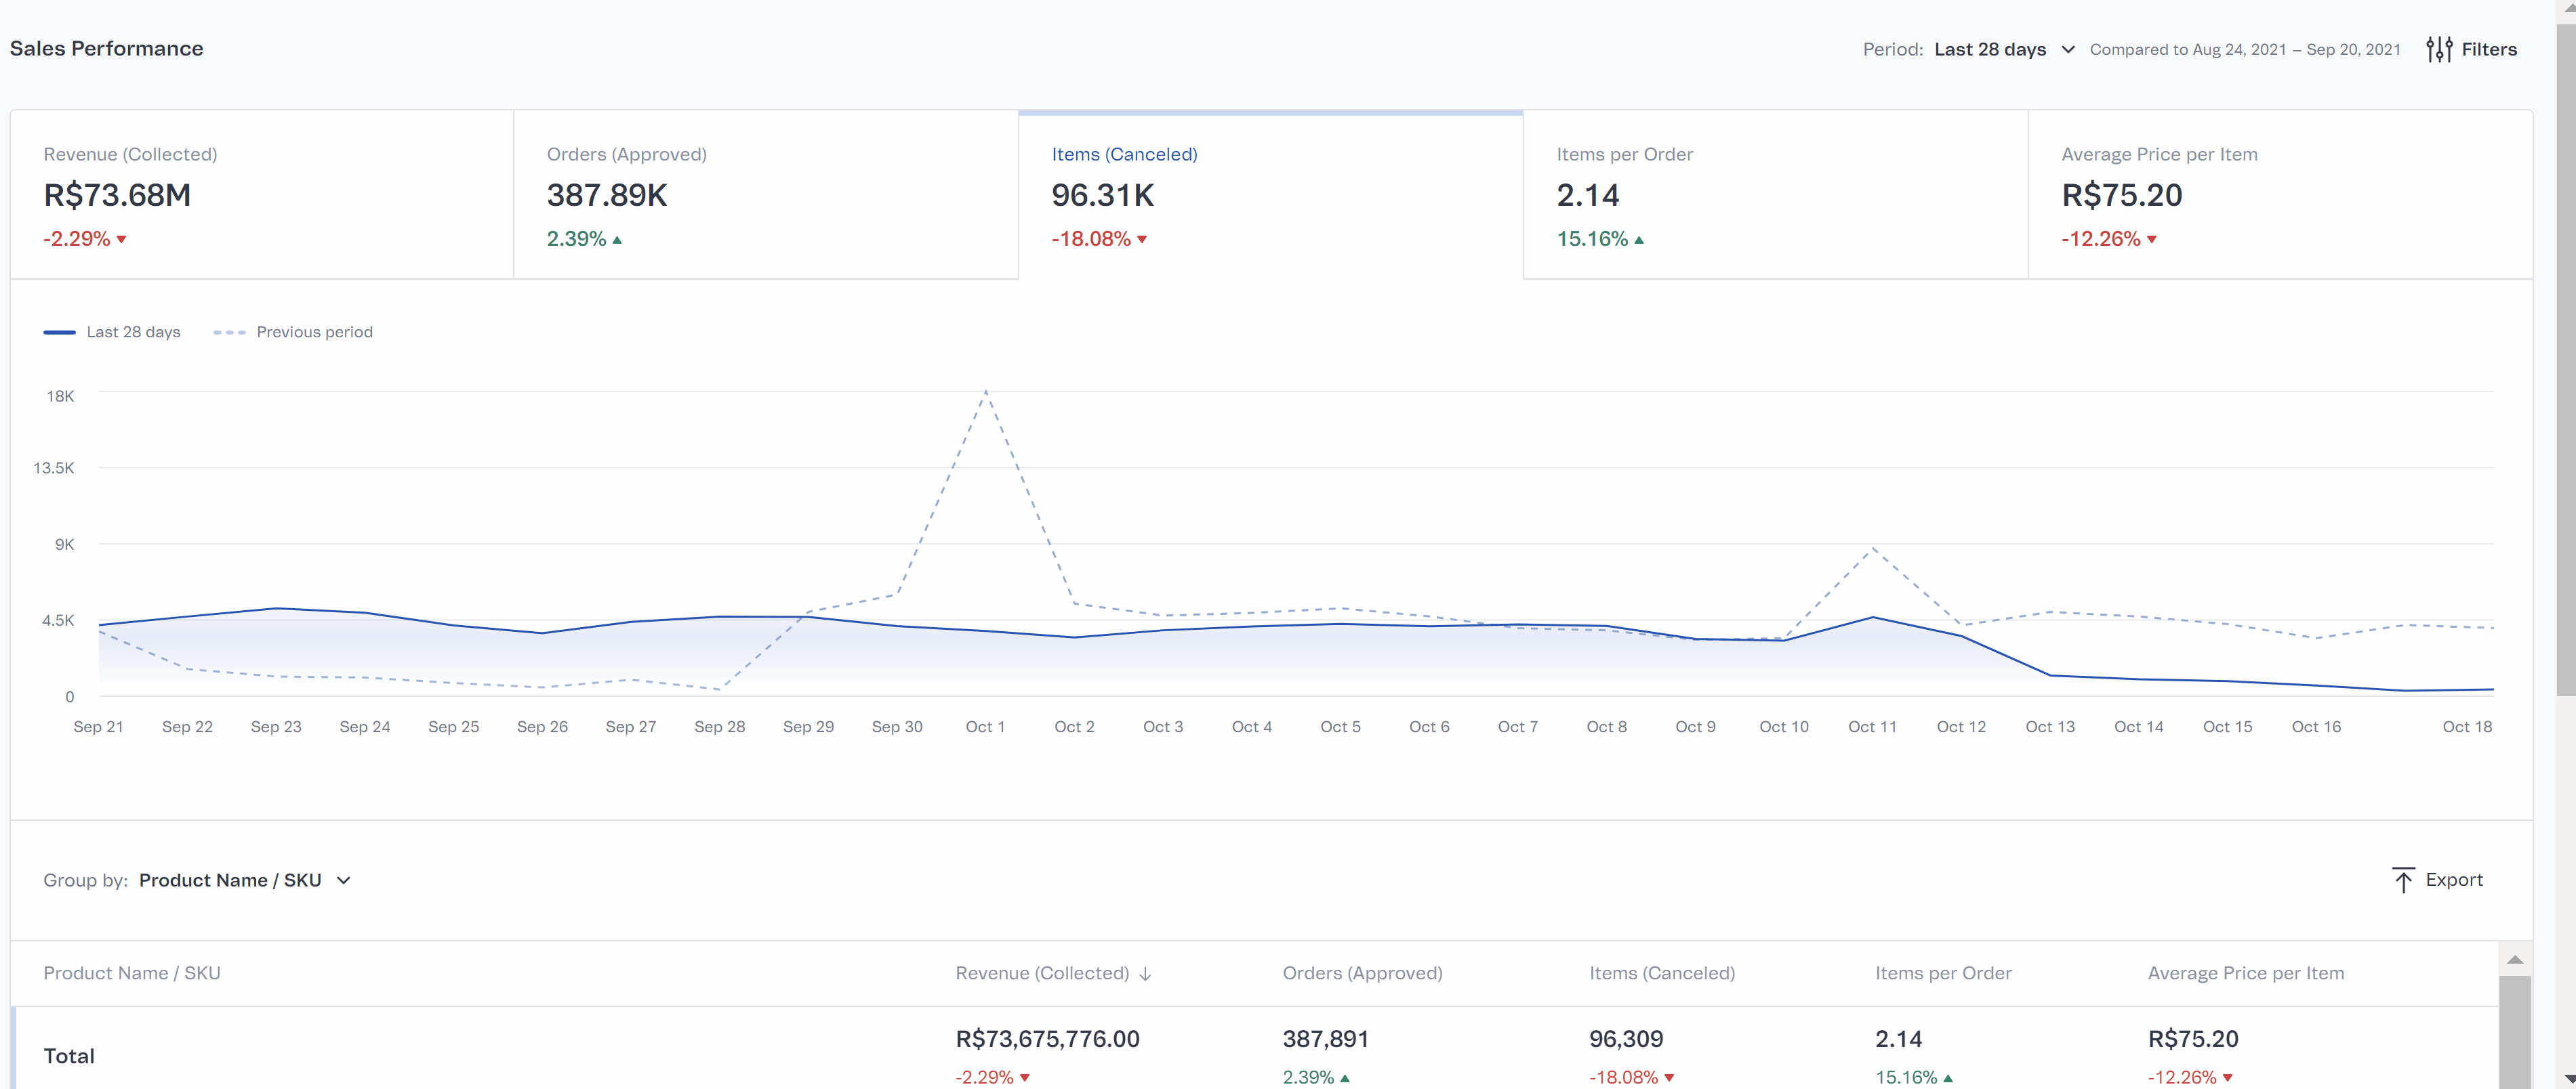Switch to the Items per Order tab
The image size is (2576, 1089).
coord(1775,195)
